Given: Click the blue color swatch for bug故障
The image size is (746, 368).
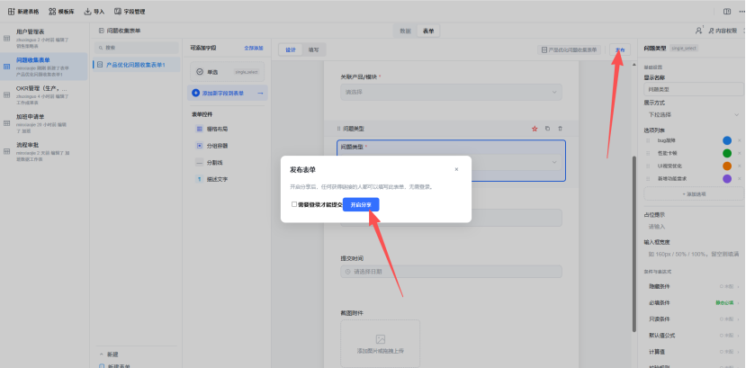Looking at the screenshot, I should 727,140.
